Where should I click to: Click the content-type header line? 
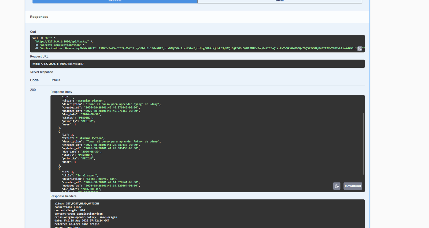[x=79, y=214]
